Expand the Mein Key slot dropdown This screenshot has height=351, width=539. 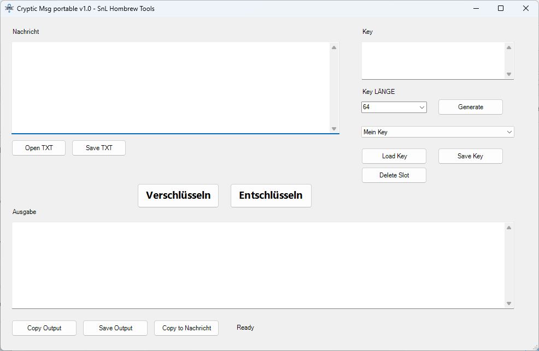[x=437, y=132]
